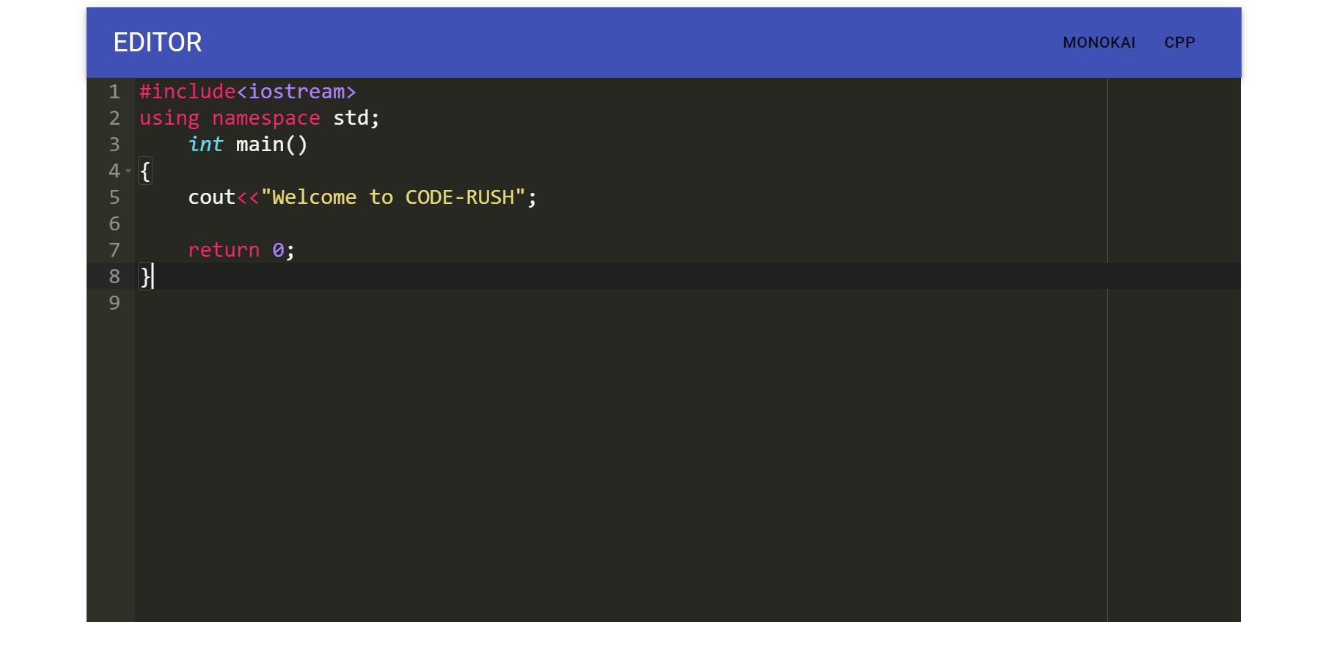Click line number 9 in the gutter
Image resolution: width=1323 pixels, height=650 pixels.
pos(114,303)
